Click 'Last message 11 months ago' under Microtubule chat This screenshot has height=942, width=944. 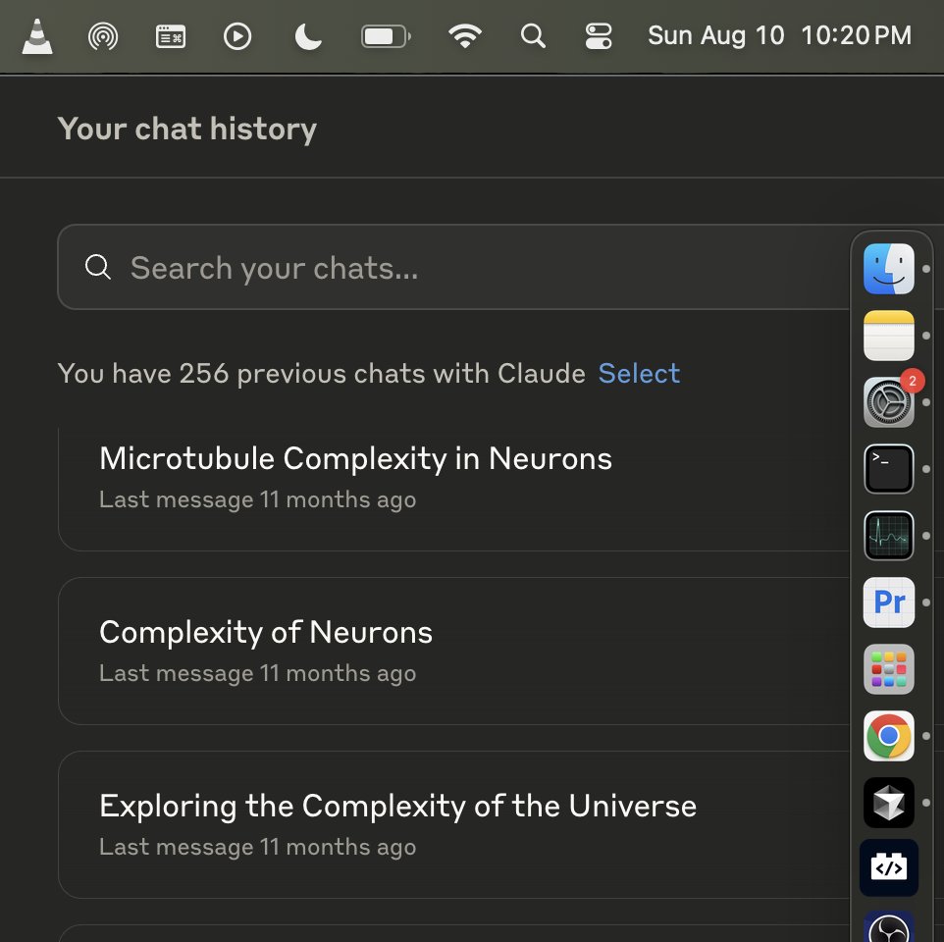[x=258, y=499]
